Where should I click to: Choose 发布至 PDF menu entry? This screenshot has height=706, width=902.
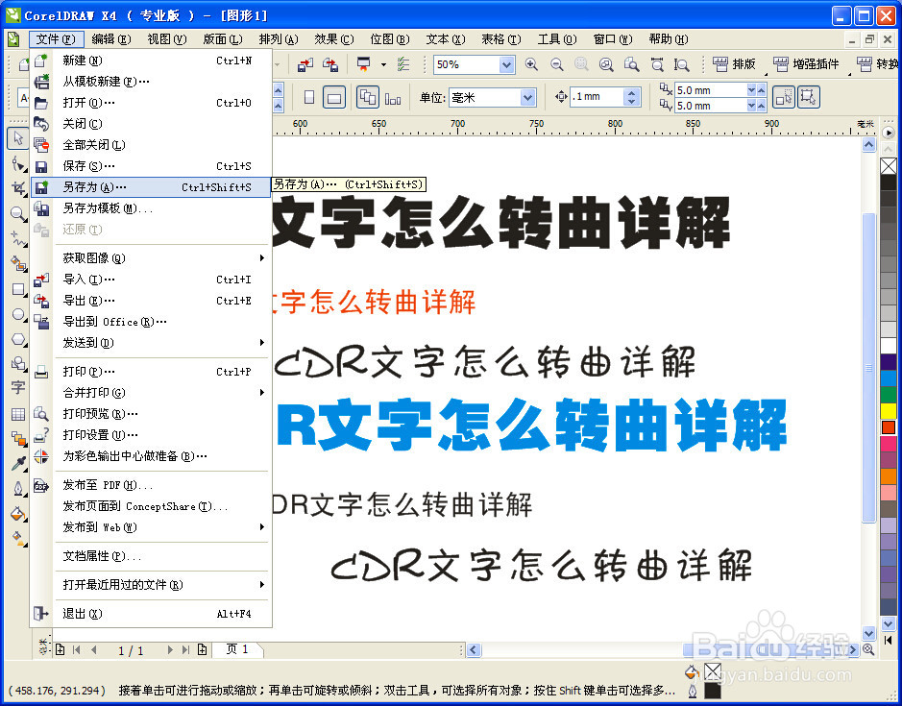pyautogui.click(x=151, y=485)
